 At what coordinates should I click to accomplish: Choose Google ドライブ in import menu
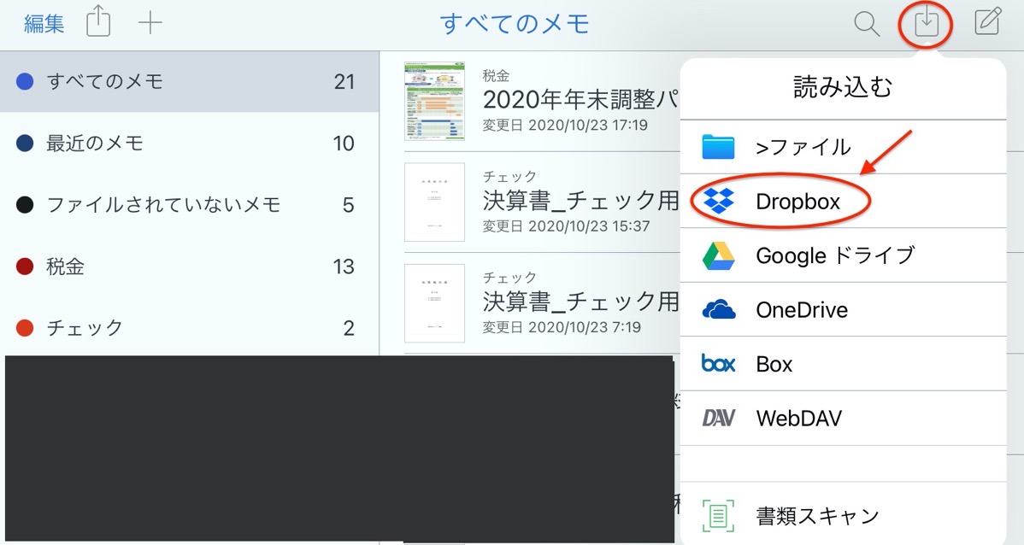843,255
